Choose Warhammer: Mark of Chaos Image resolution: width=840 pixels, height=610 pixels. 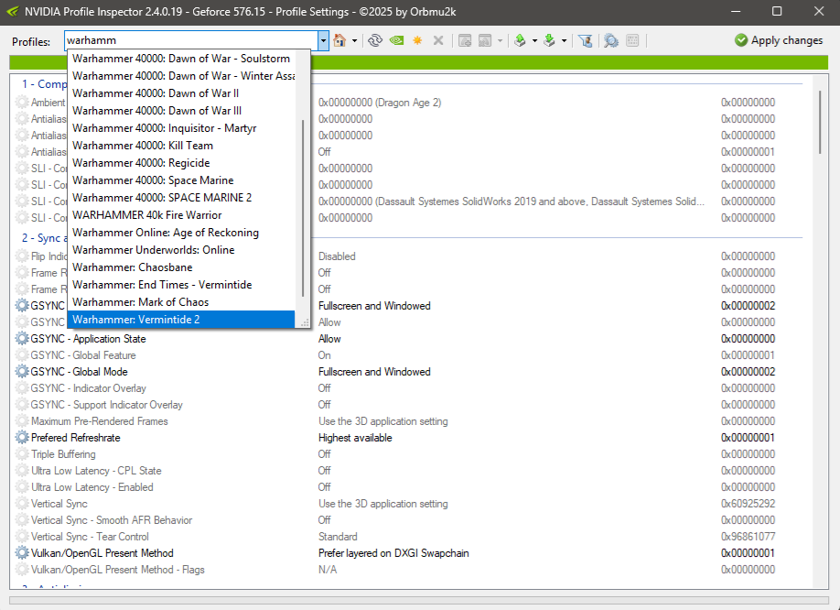click(x=181, y=302)
